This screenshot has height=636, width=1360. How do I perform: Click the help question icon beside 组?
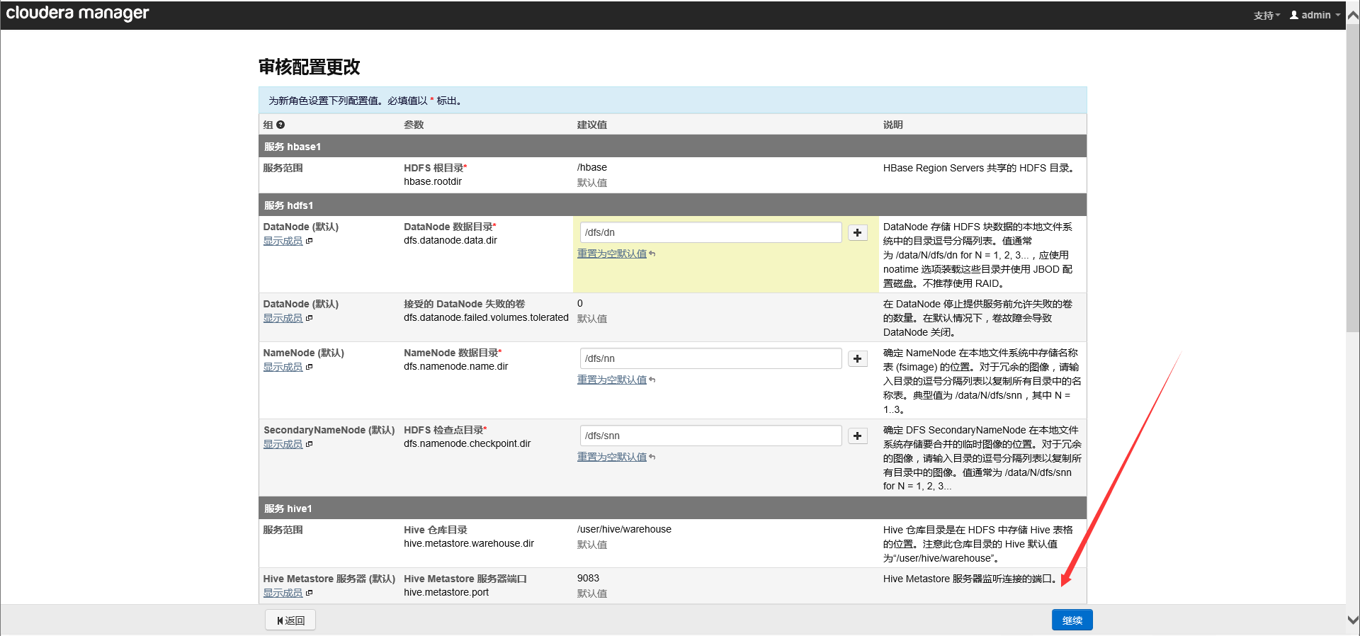coord(280,125)
